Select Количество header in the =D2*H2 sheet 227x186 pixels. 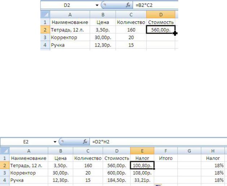point(88,158)
